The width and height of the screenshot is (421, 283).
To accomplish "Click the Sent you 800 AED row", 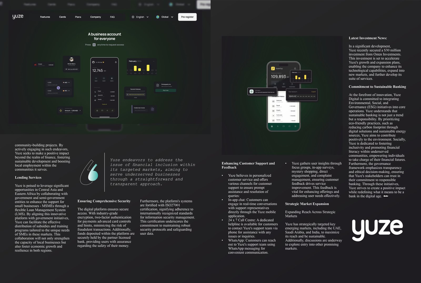I will pos(71,69).
